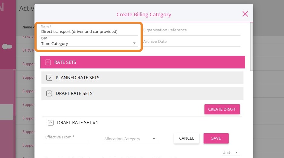Toggle the switch in the left sidebar
This screenshot has width=284, height=158.
(7, 47)
